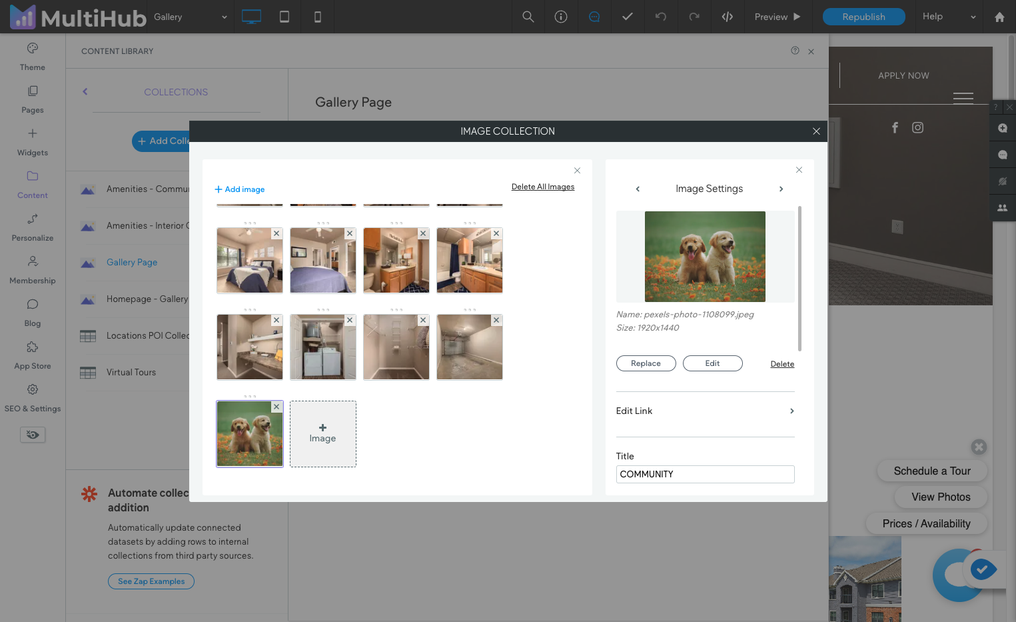This screenshot has width=1016, height=622.
Task: Click See Zap Examples button
Action: click(151, 581)
